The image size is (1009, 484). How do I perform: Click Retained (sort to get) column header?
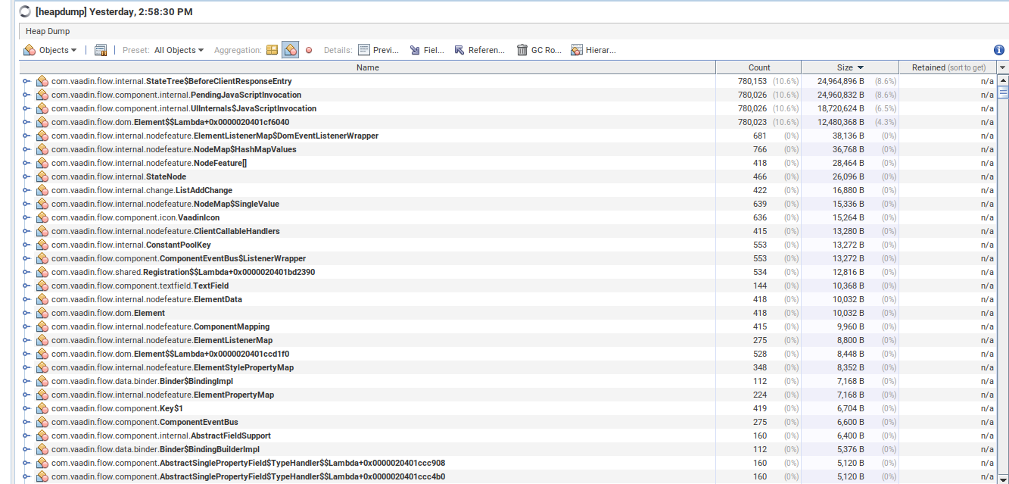click(x=948, y=67)
